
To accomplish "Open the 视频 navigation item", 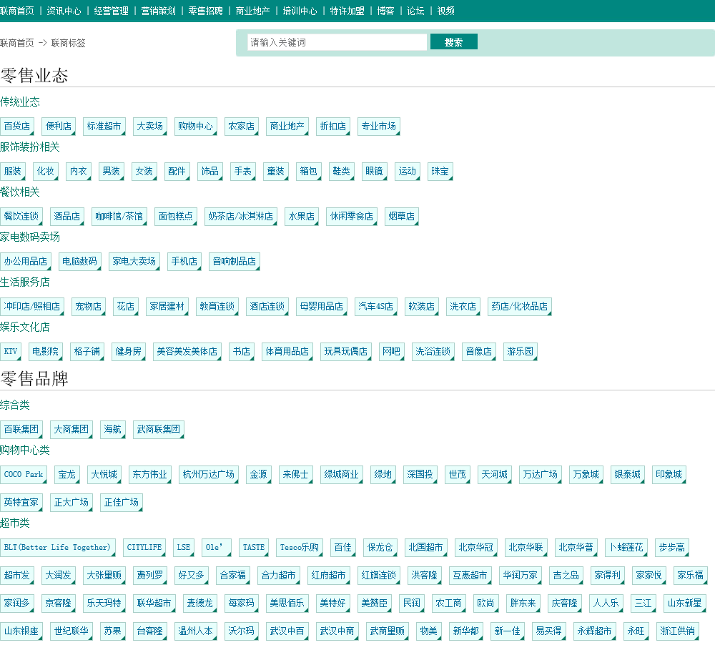I will [445, 11].
